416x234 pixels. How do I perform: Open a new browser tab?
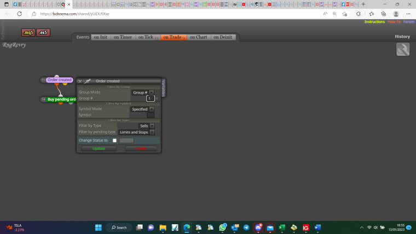(363, 4)
